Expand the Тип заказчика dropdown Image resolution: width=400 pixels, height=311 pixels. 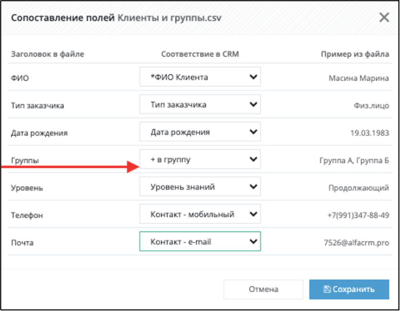(200, 104)
